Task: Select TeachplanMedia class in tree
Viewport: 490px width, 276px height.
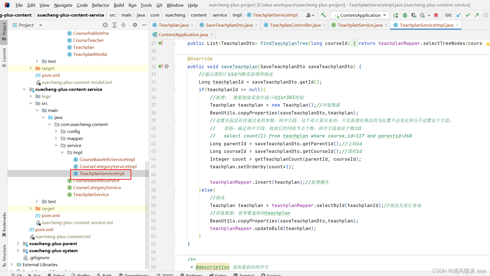Action: point(90,54)
